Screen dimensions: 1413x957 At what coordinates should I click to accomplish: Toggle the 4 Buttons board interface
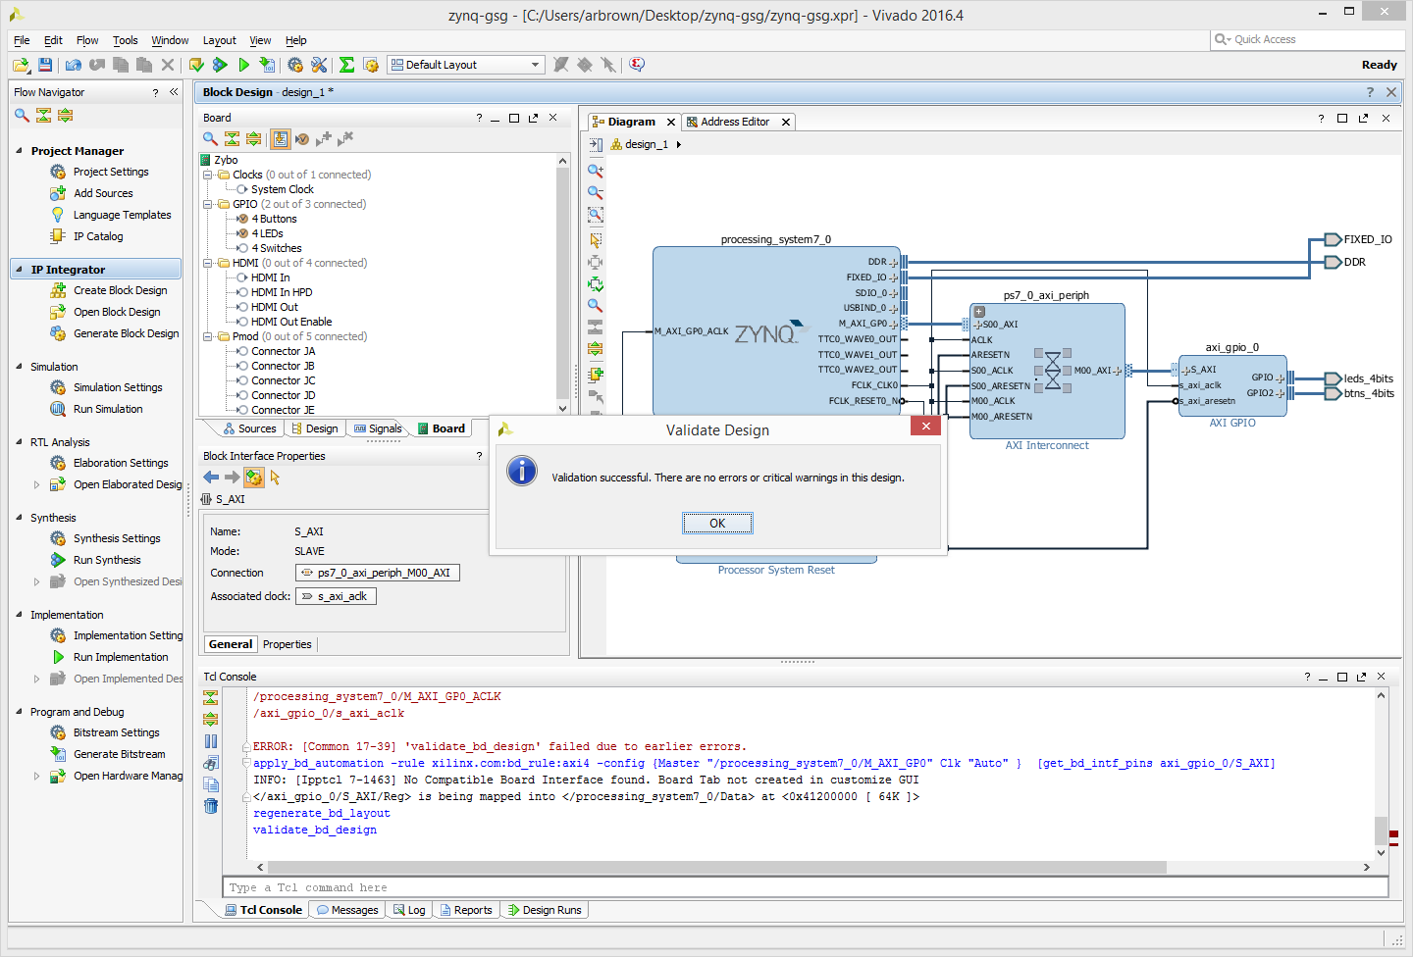tap(242, 219)
